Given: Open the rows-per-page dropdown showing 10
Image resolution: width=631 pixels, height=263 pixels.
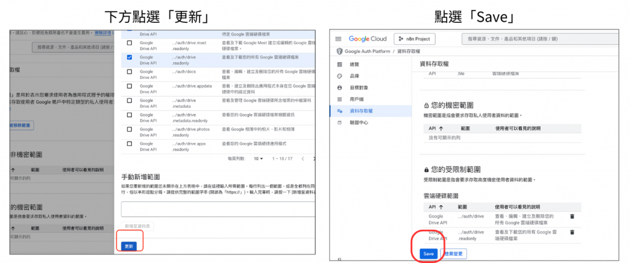Looking at the screenshot, I should (258, 159).
